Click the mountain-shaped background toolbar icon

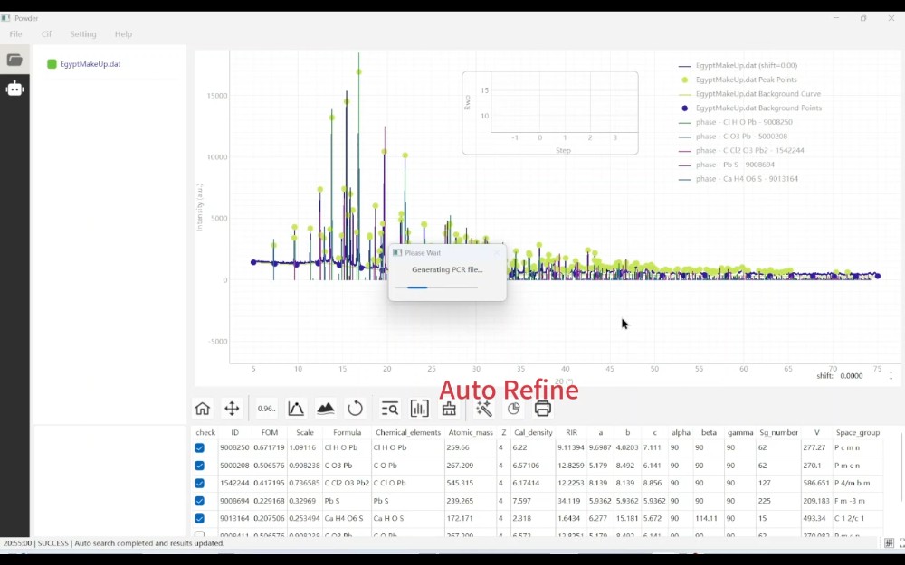tap(326, 409)
